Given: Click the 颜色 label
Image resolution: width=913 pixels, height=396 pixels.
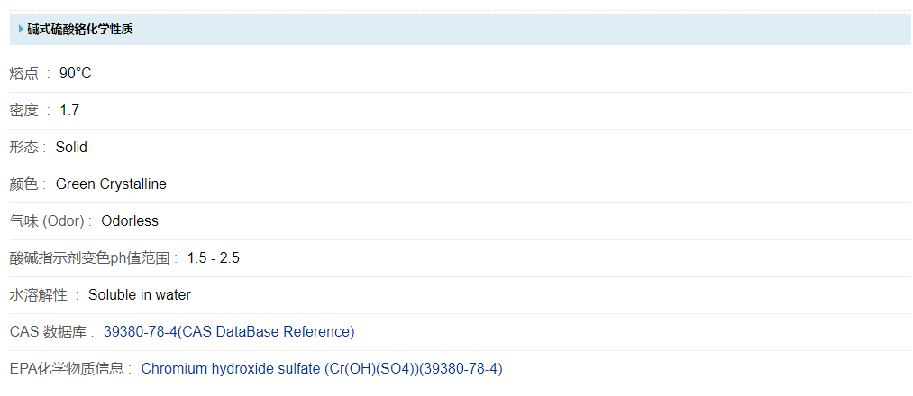Looking at the screenshot, I should pyautogui.click(x=24, y=184).
